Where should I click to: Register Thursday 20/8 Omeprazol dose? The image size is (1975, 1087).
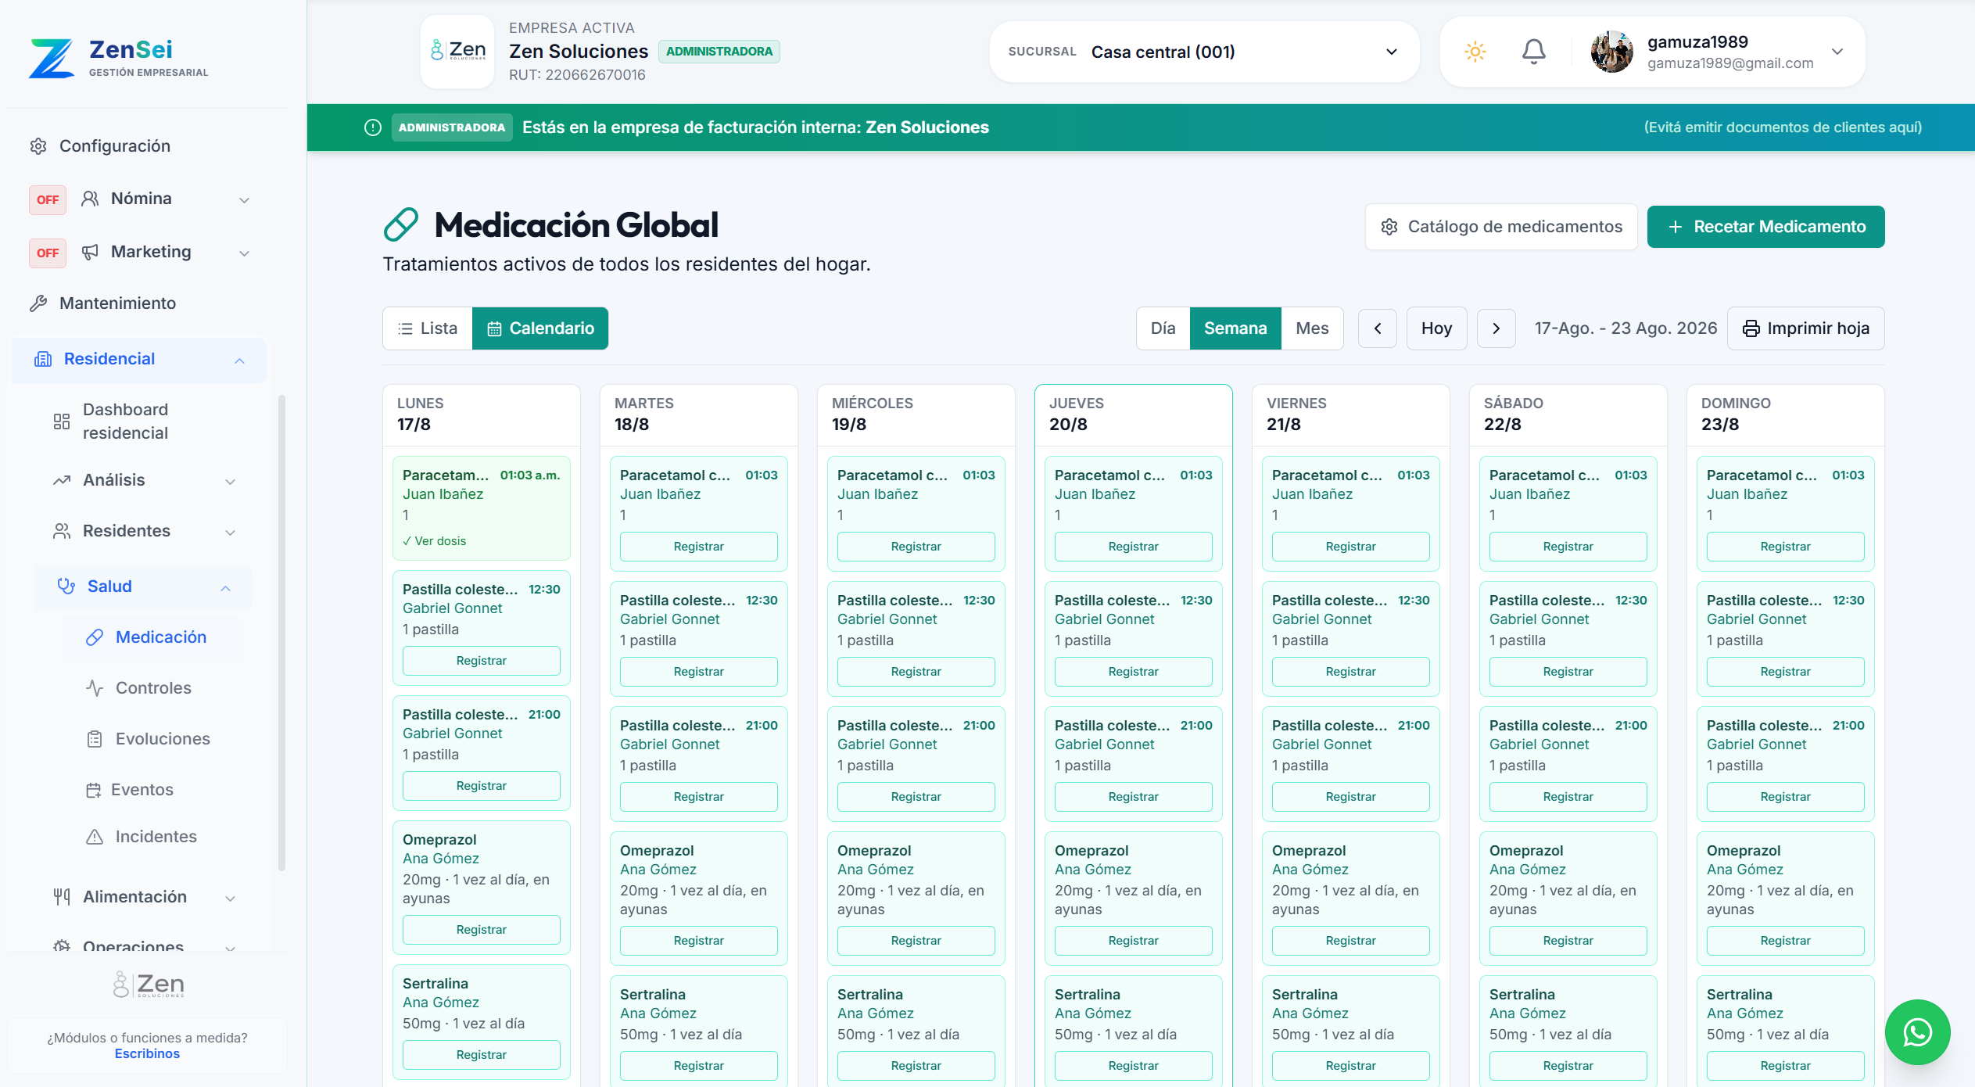[1134, 941]
